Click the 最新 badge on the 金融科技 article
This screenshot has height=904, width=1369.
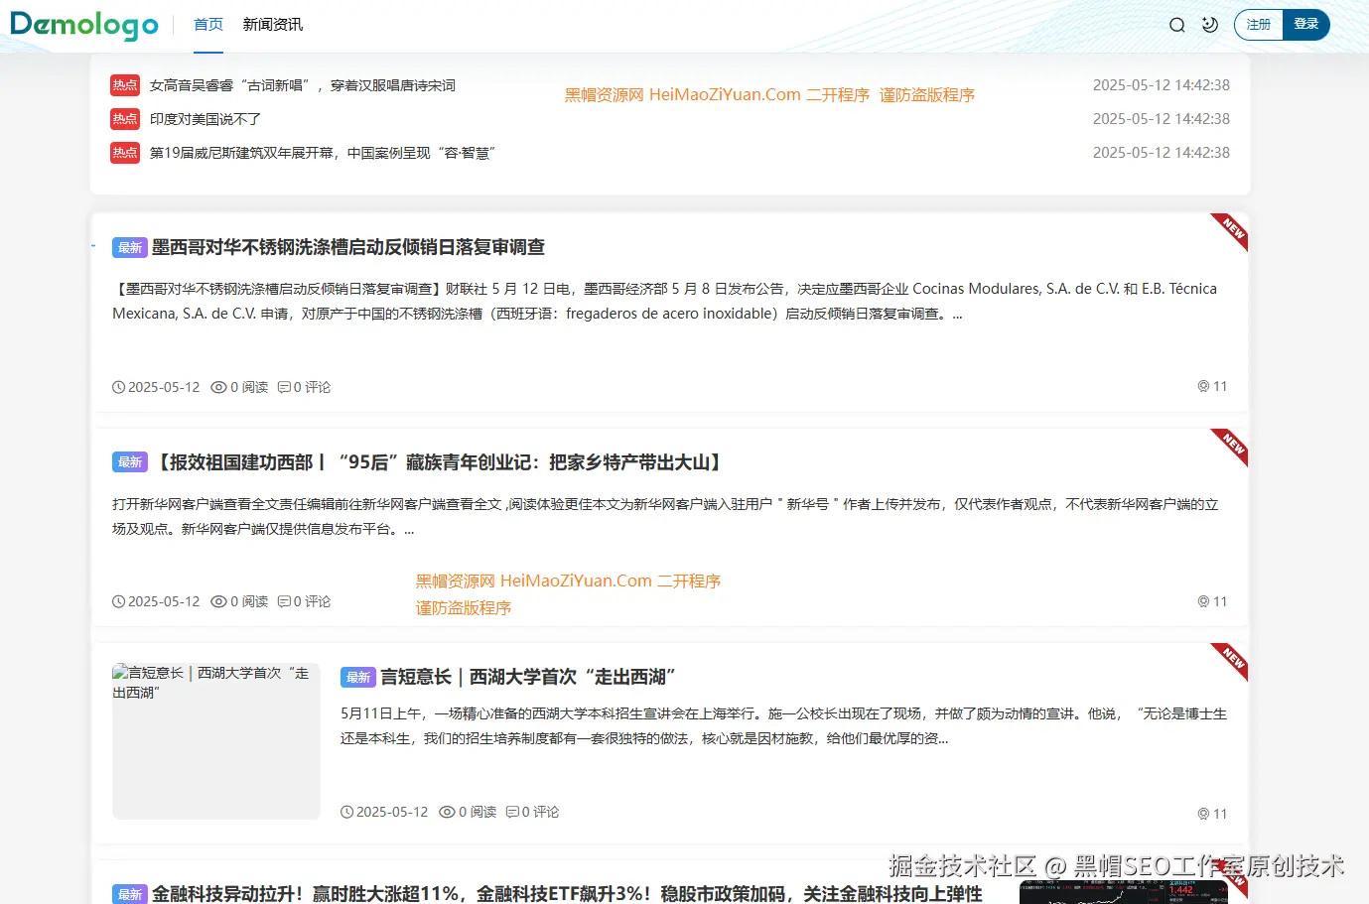click(129, 893)
